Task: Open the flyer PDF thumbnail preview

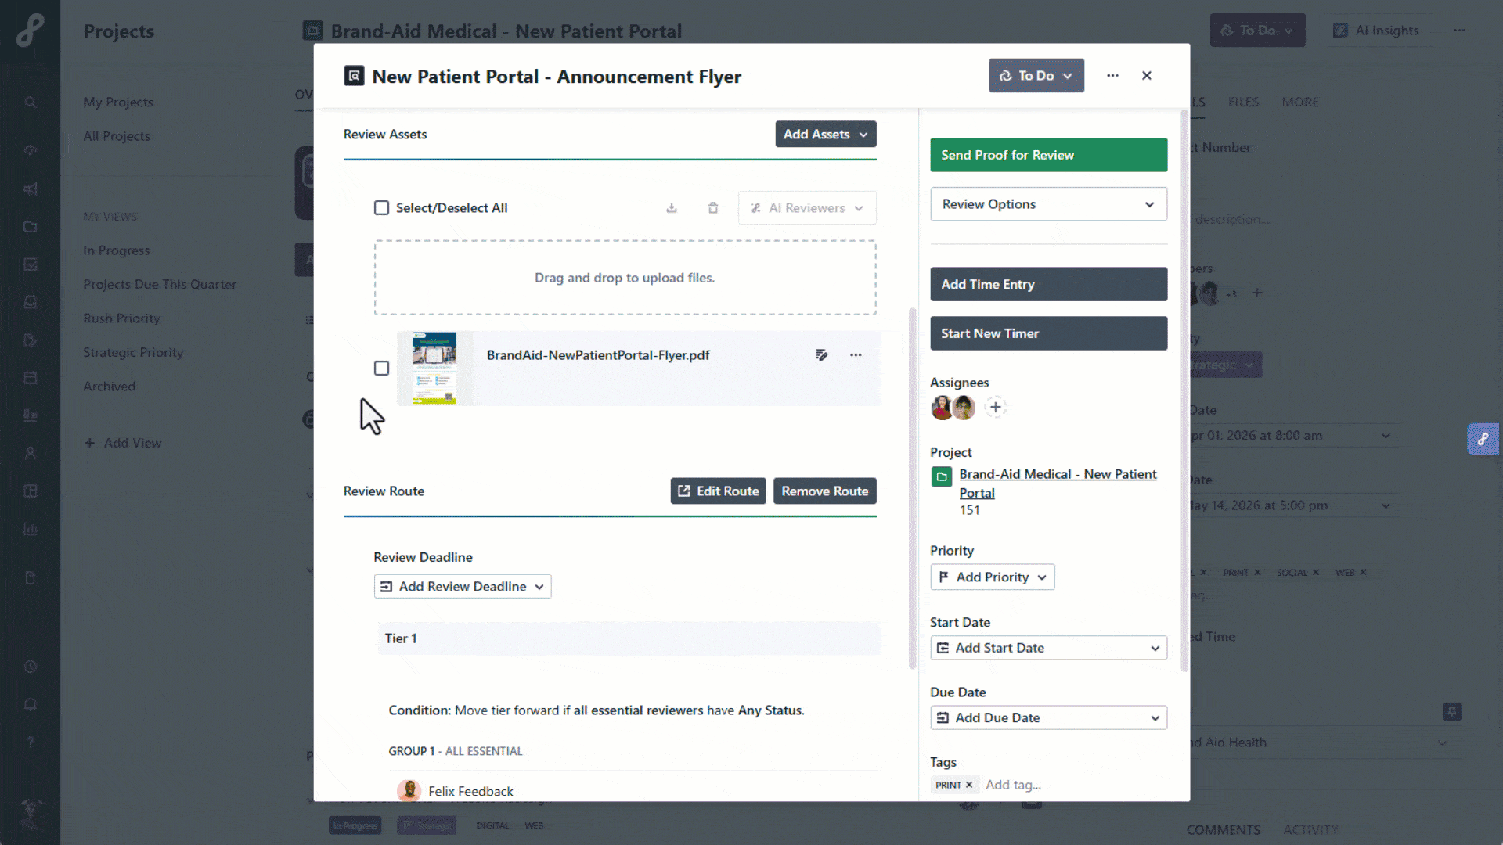Action: point(434,368)
